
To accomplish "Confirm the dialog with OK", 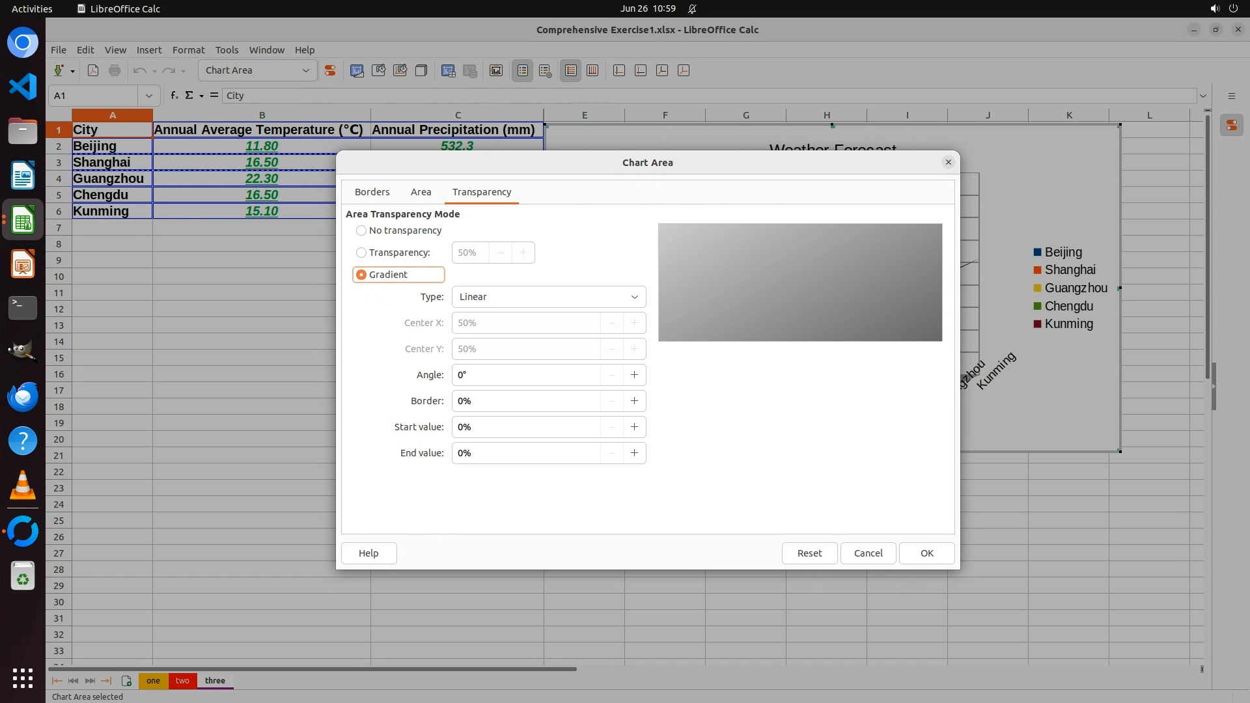I will point(926,553).
